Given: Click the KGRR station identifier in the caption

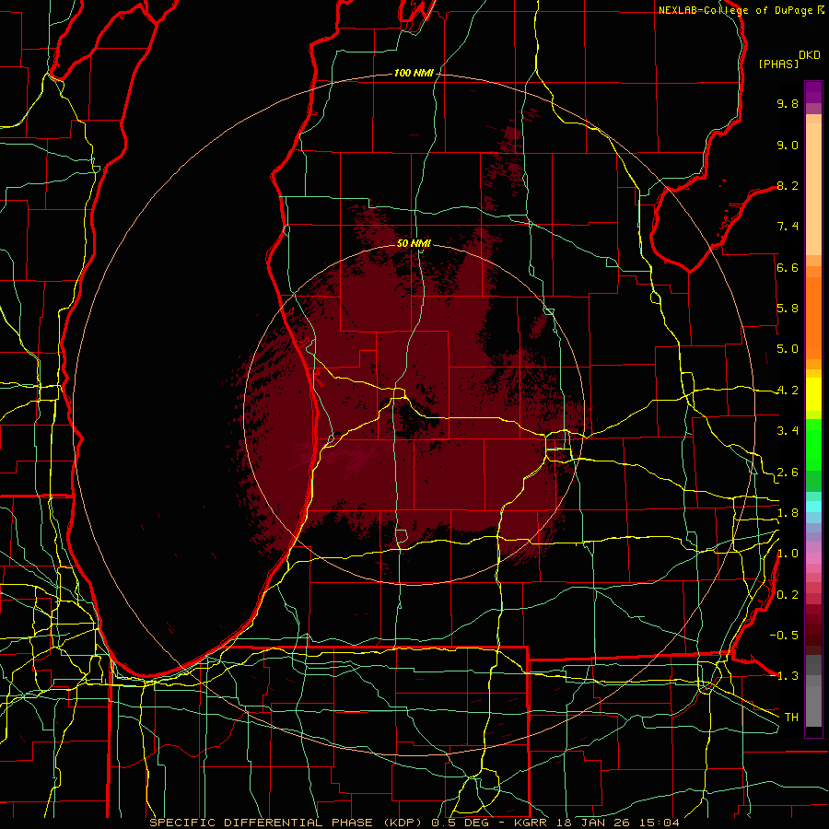Looking at the screenshot, I should coord(531,823).
